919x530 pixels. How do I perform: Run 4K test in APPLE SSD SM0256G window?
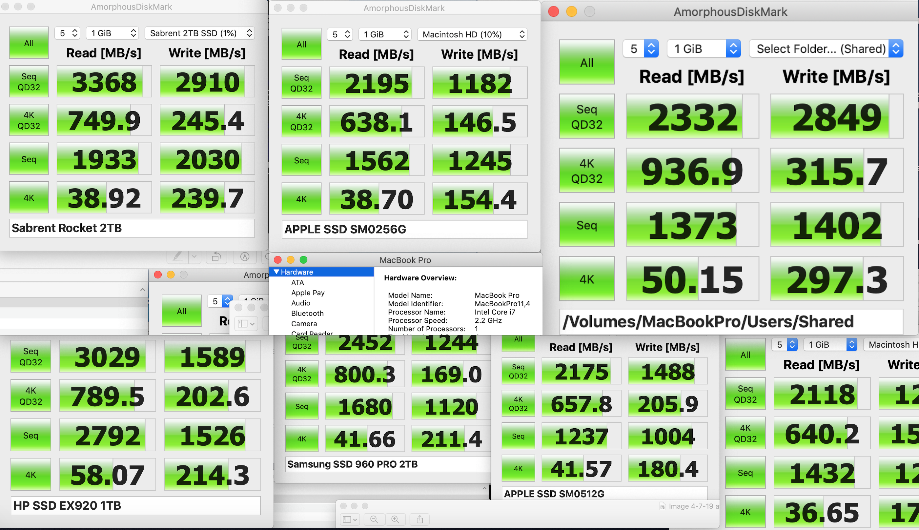click(301, 199)
